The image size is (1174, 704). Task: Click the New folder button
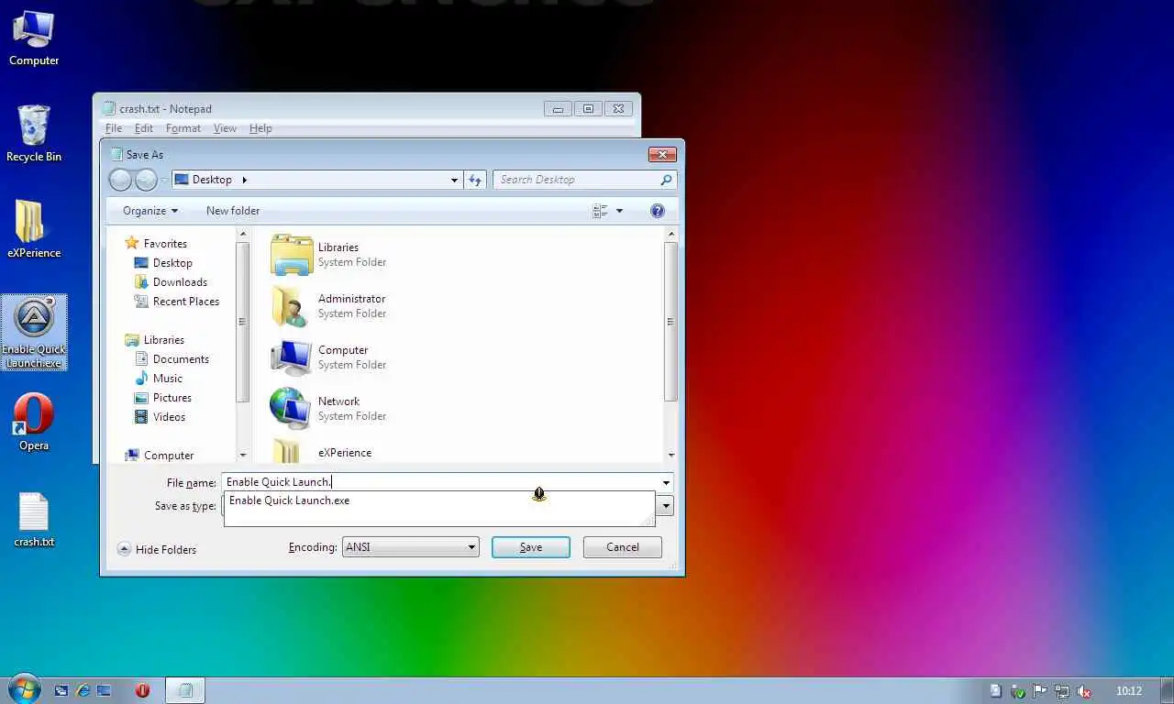233,211
